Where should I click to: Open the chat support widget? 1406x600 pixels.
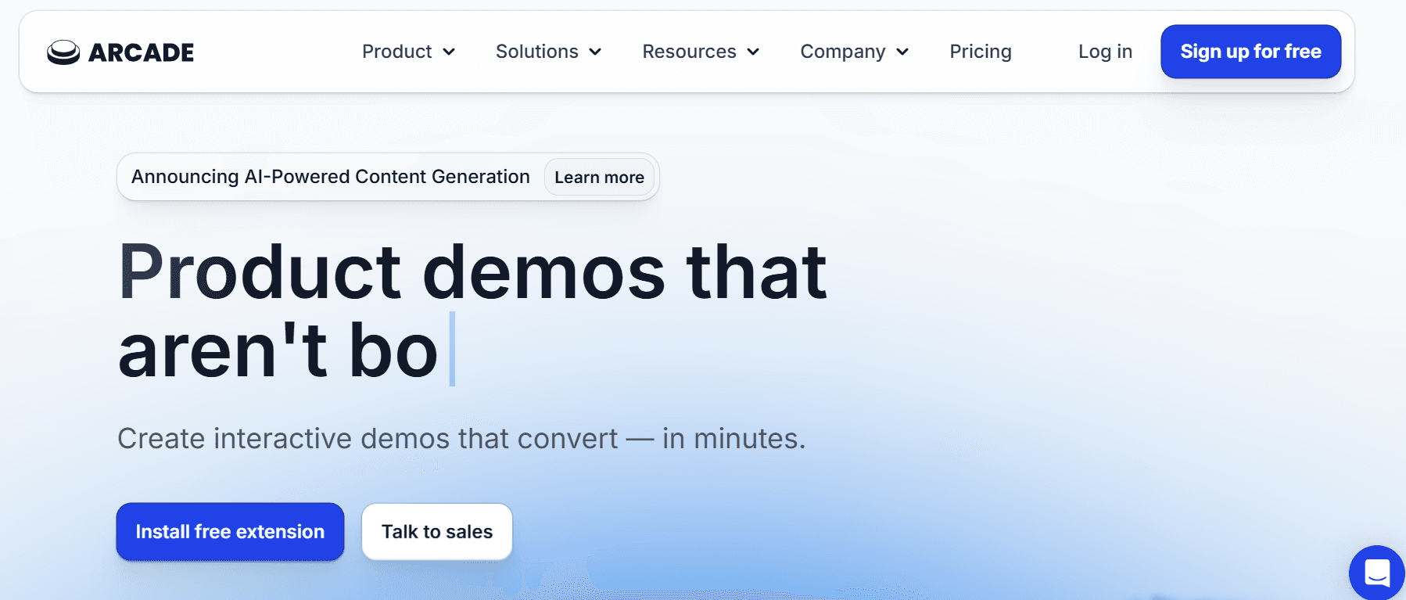(x=1377, y=573)
